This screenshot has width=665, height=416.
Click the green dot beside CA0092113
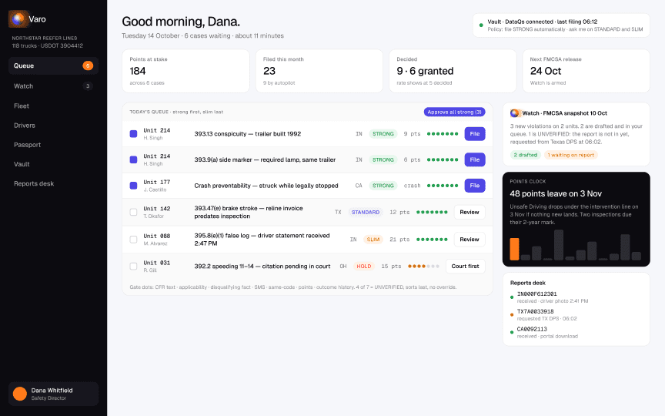512,332
